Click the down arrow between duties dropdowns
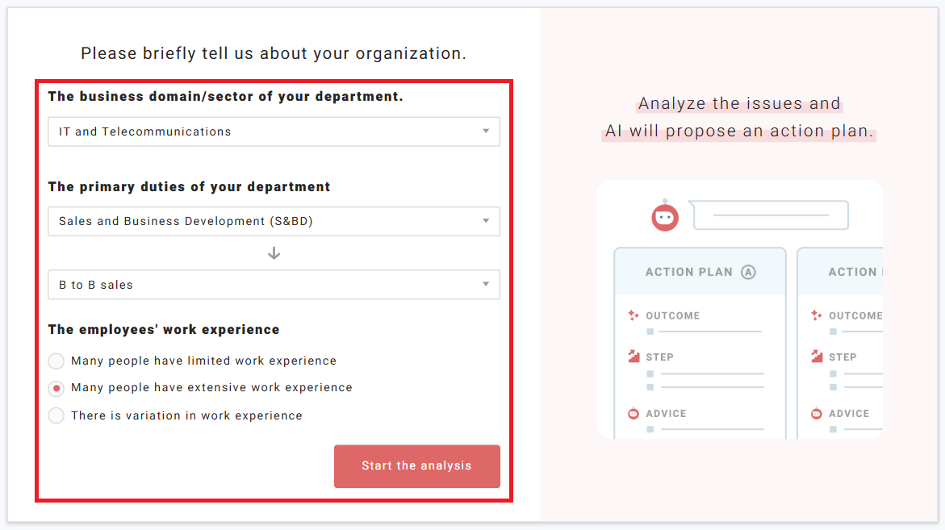This screenshot has height=530, width=945. coord(274,253)
